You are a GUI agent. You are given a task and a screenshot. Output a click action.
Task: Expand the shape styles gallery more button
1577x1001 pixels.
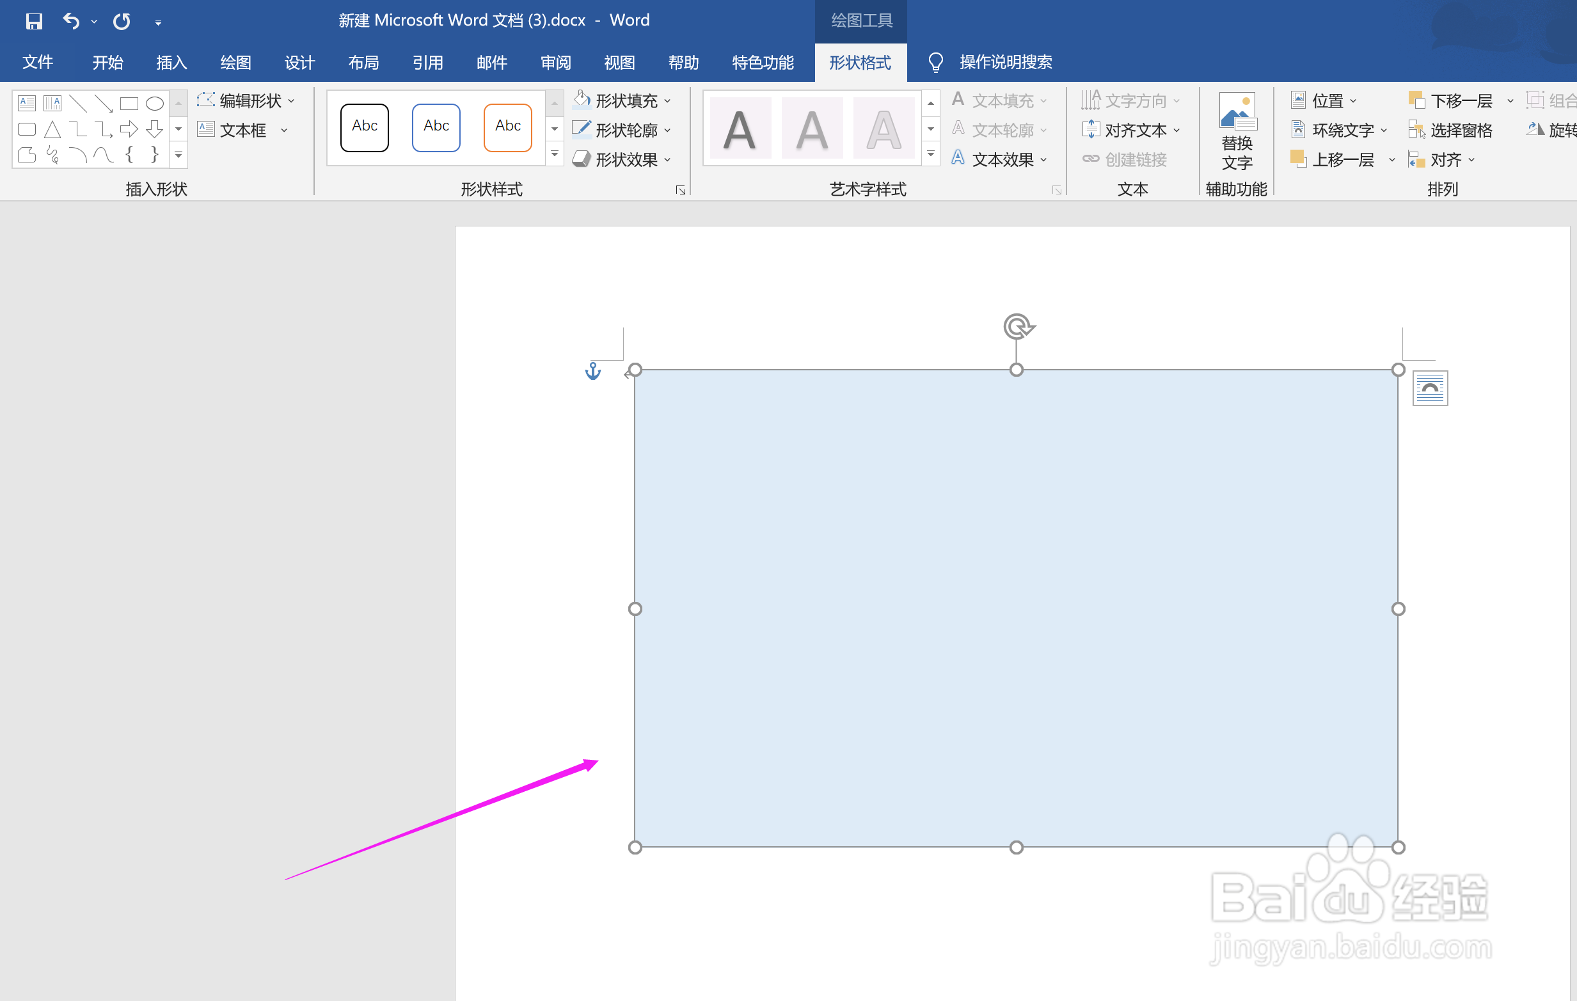[x=555, y=155]
